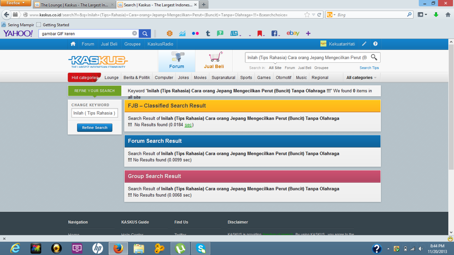
Task: Open the volume speaker icon in system tray
Action: pyautogui.click(x=421, y=249)
